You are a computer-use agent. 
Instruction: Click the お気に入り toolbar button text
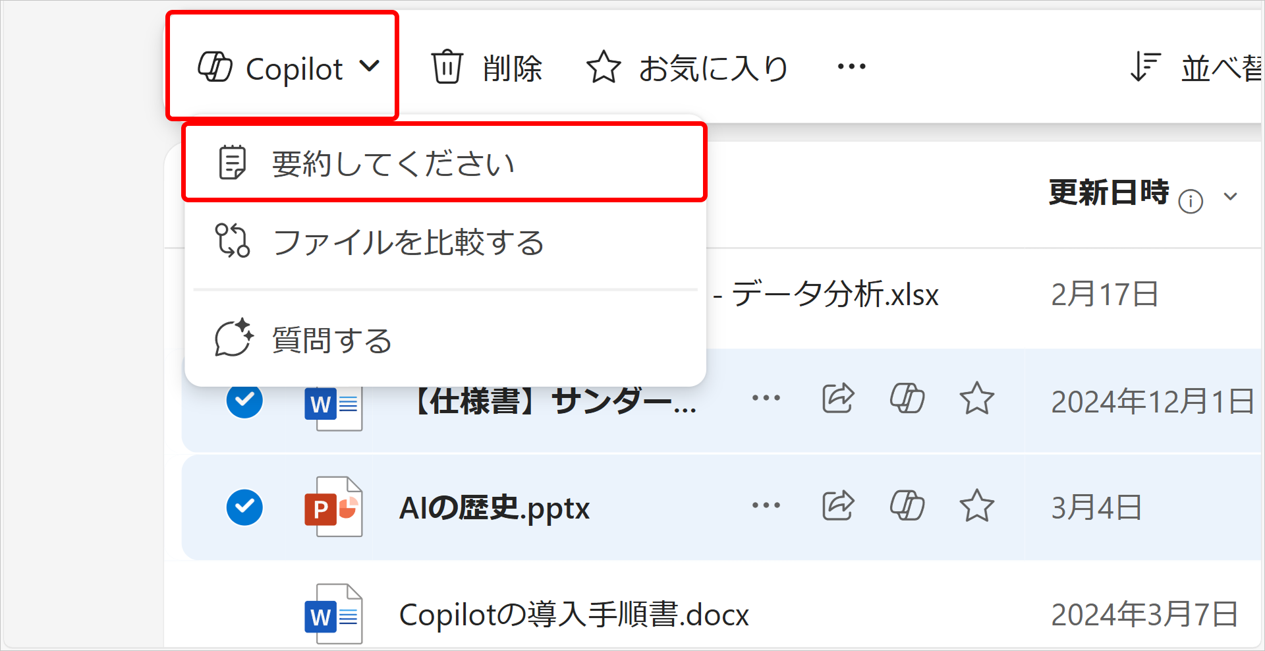714,68
